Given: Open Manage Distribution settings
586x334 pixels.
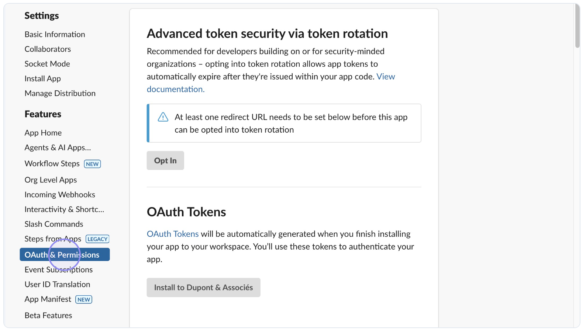Looking at the screenshot, I should (60, 93).
